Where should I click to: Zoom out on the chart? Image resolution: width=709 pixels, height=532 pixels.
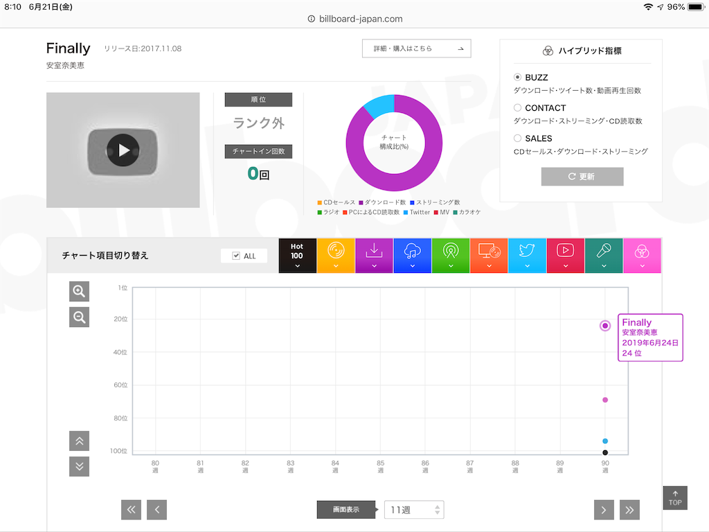79,317
